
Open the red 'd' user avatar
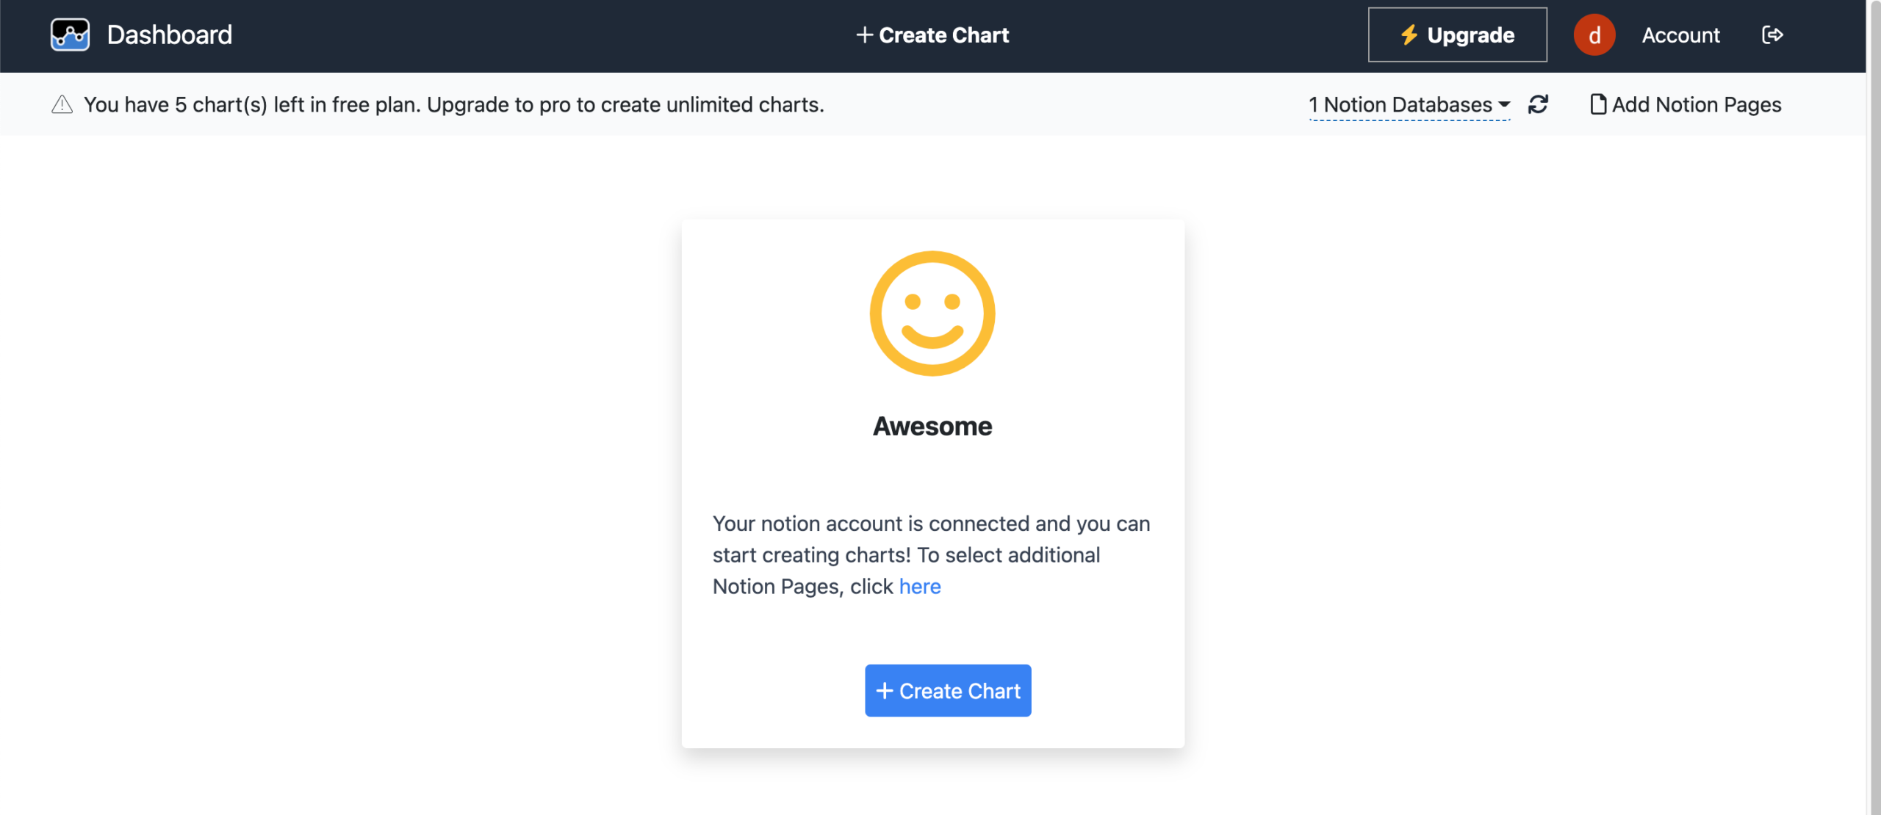[x=1594, y=35]
